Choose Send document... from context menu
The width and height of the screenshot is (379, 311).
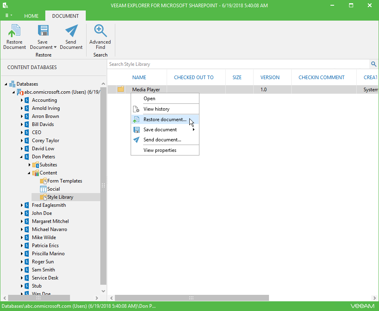click(x=165, y=140)
